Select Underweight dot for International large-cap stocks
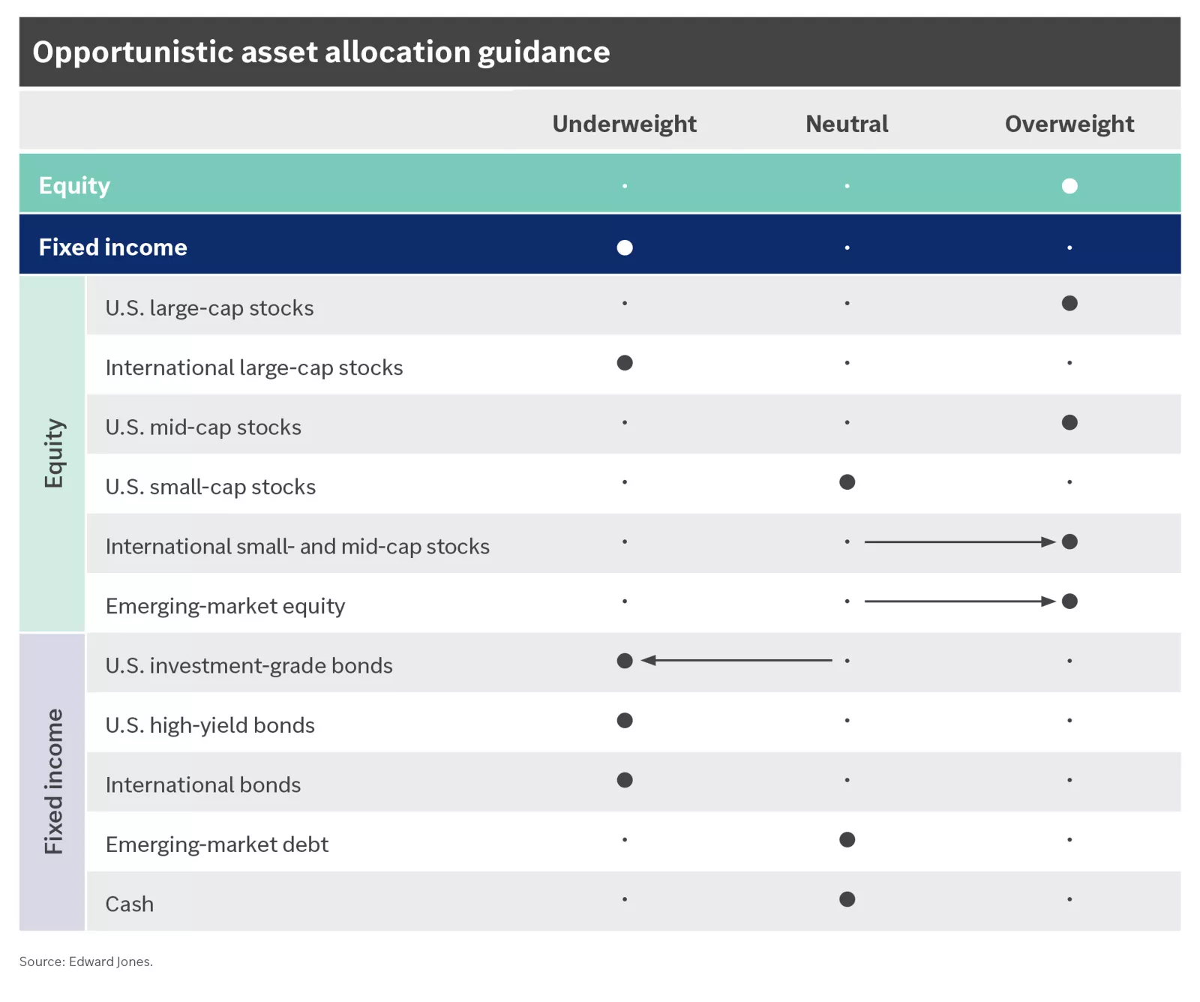The image size is (1200, 1002). (625, 363)
